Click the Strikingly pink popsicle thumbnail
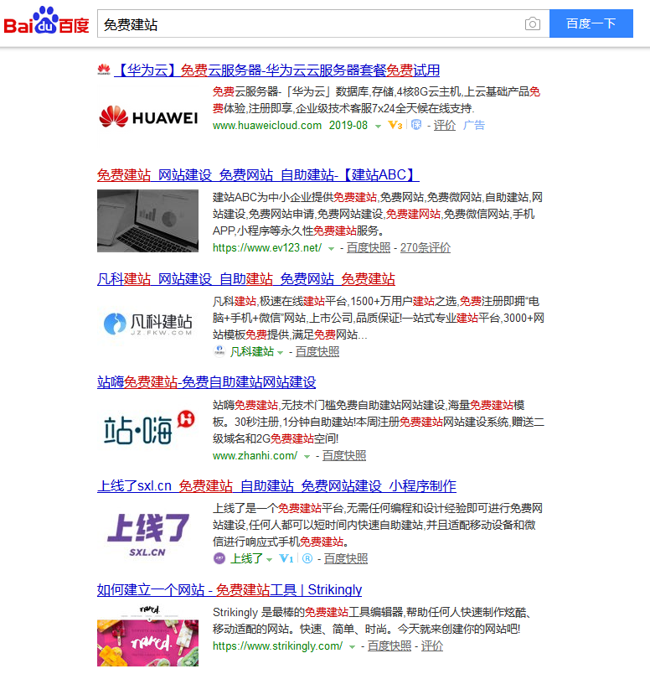The height and width of the screenshot is (674, 650). point(147,635)
